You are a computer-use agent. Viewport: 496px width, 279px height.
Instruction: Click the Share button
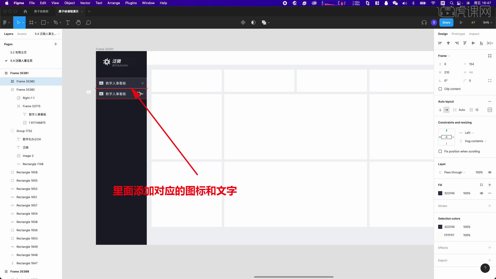tap(446, 22)
